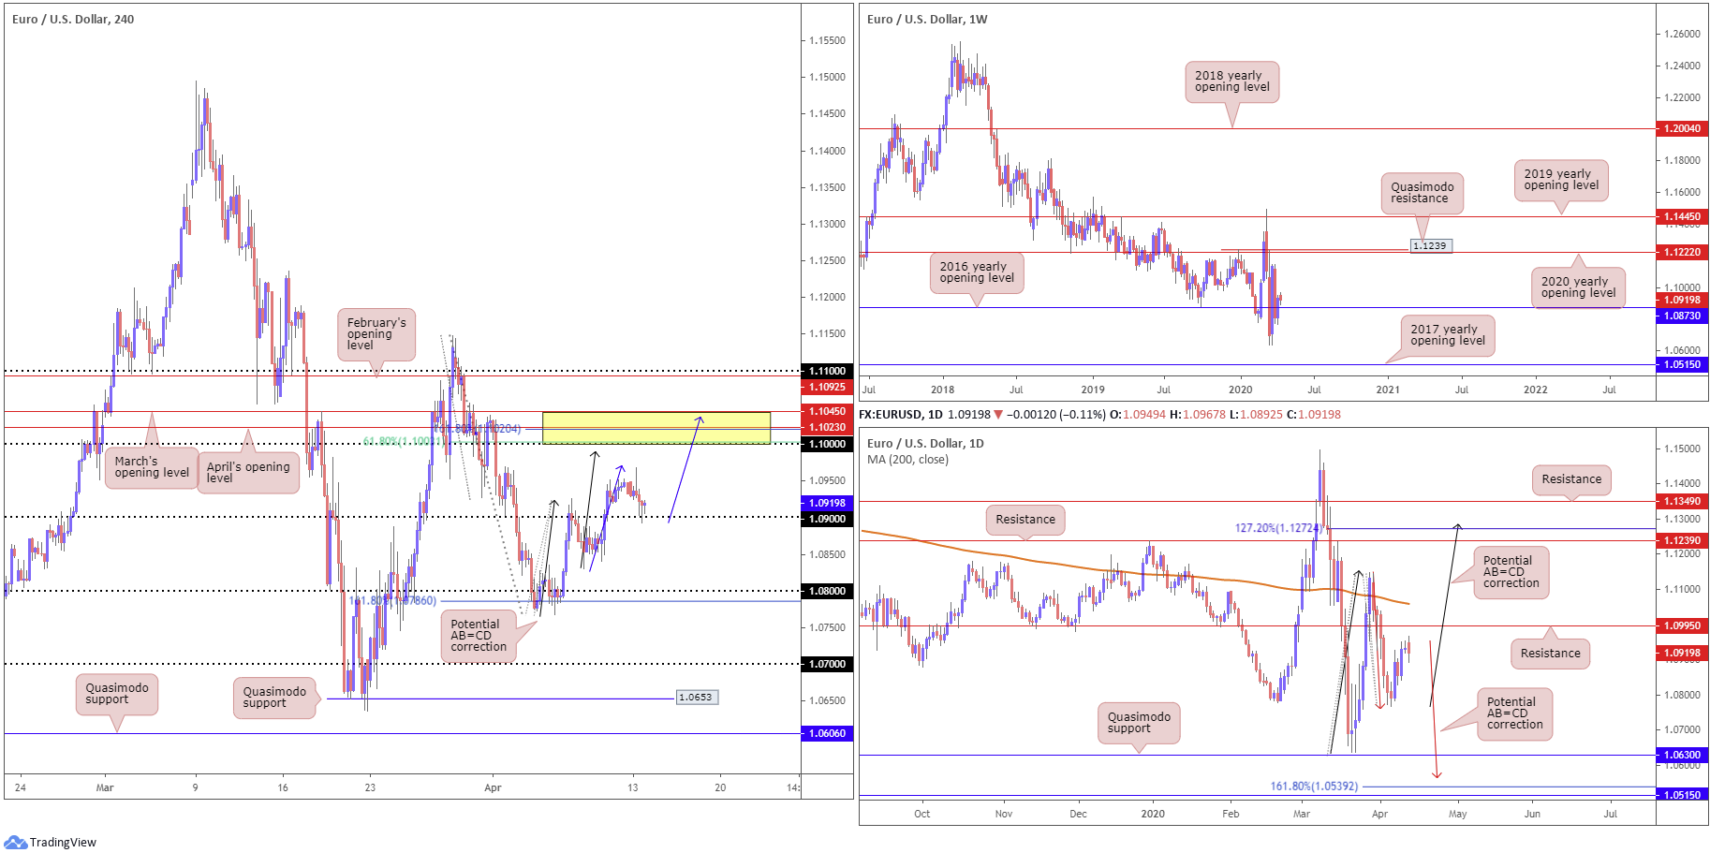Click the blue 1.08730 price tag

tap(1682, 316)
